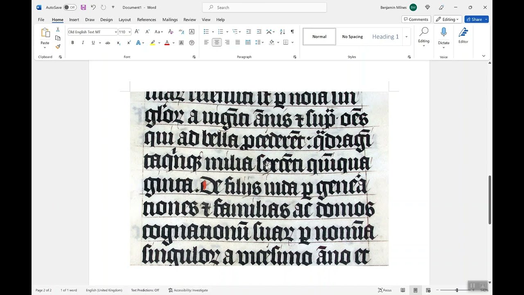This screenshot has height=295, width=524.
Task: Apply the No Spacing style
Action: [x=352, y=36]
